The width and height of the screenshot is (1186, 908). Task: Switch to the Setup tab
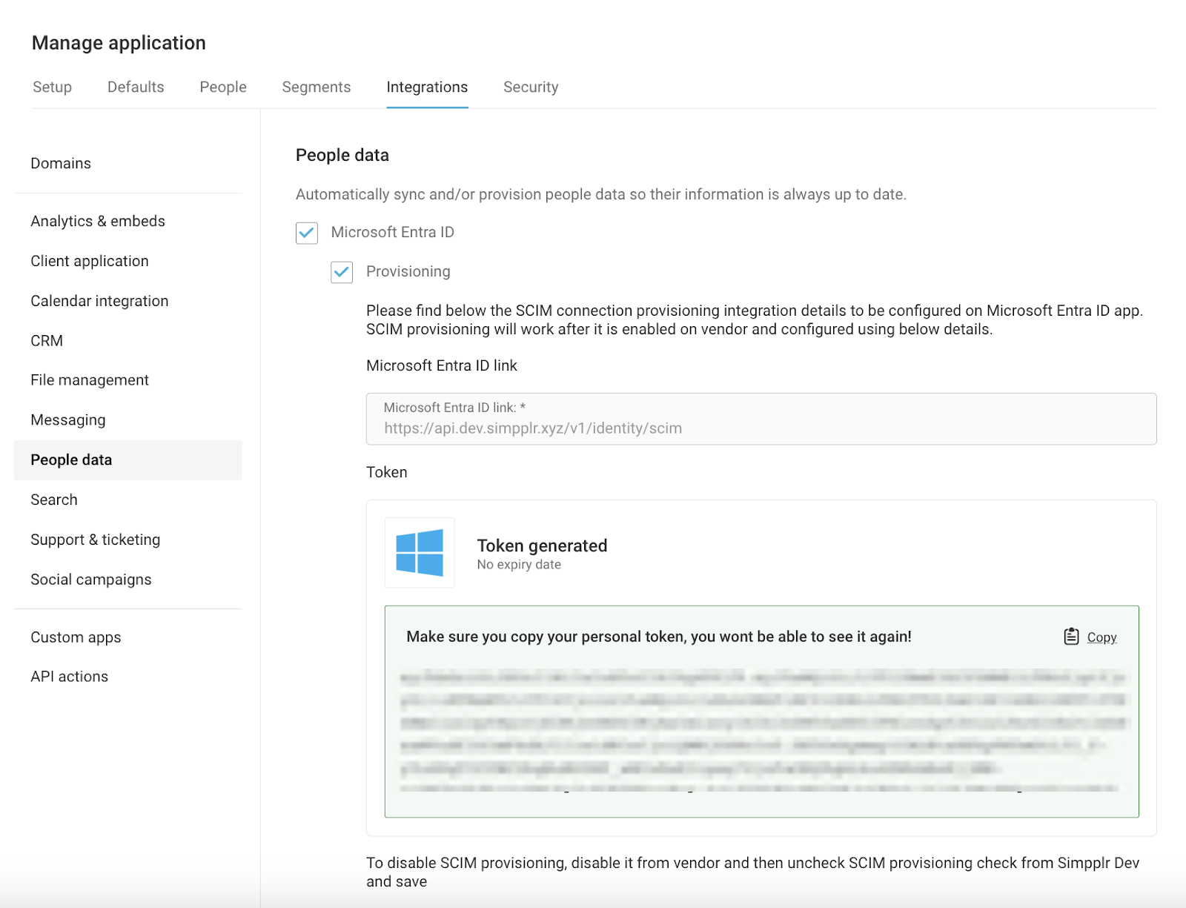[52, 87]
